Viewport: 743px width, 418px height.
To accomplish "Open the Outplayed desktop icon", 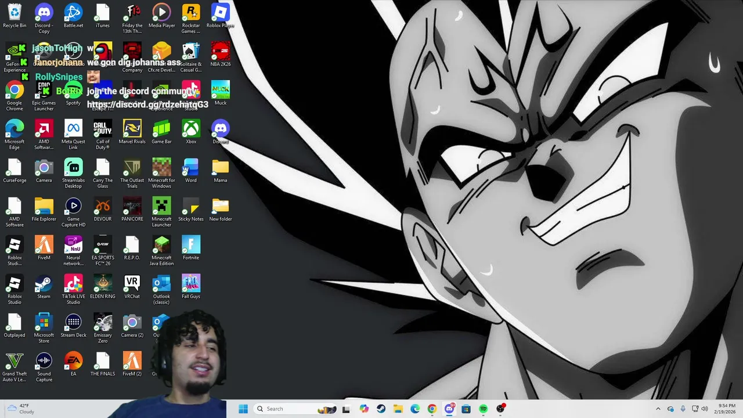I will [x=15, y=326].
